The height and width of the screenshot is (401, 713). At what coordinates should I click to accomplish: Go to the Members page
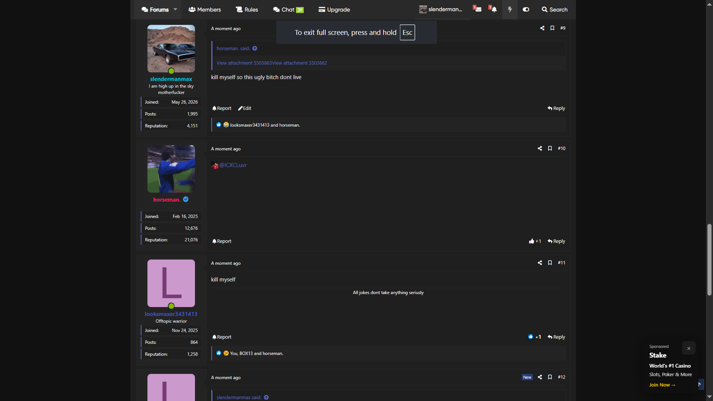(205, 10)
